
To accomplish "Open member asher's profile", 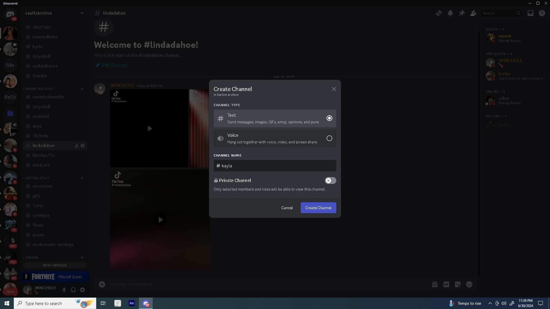I will [x=516, y=100].
